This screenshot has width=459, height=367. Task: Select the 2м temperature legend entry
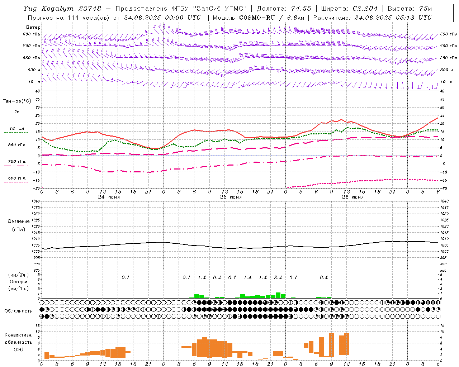point(17,112)
